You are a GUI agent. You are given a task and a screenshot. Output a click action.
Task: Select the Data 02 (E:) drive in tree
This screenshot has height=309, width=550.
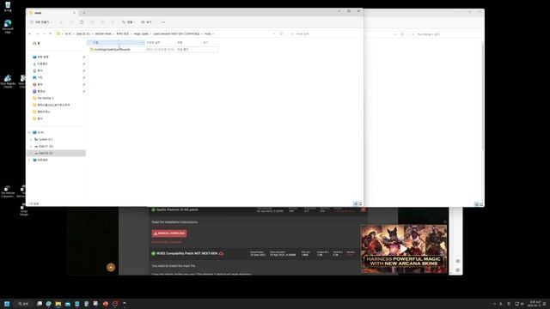(56, 153)
